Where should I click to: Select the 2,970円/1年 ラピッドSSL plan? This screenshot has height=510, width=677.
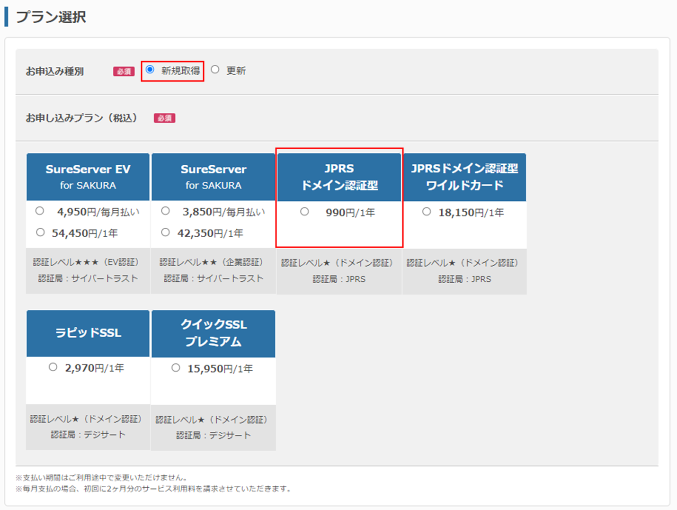click(x=53, y=367)
